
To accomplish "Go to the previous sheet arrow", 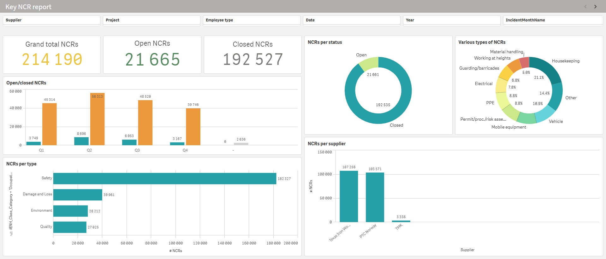I will point(585,7).
